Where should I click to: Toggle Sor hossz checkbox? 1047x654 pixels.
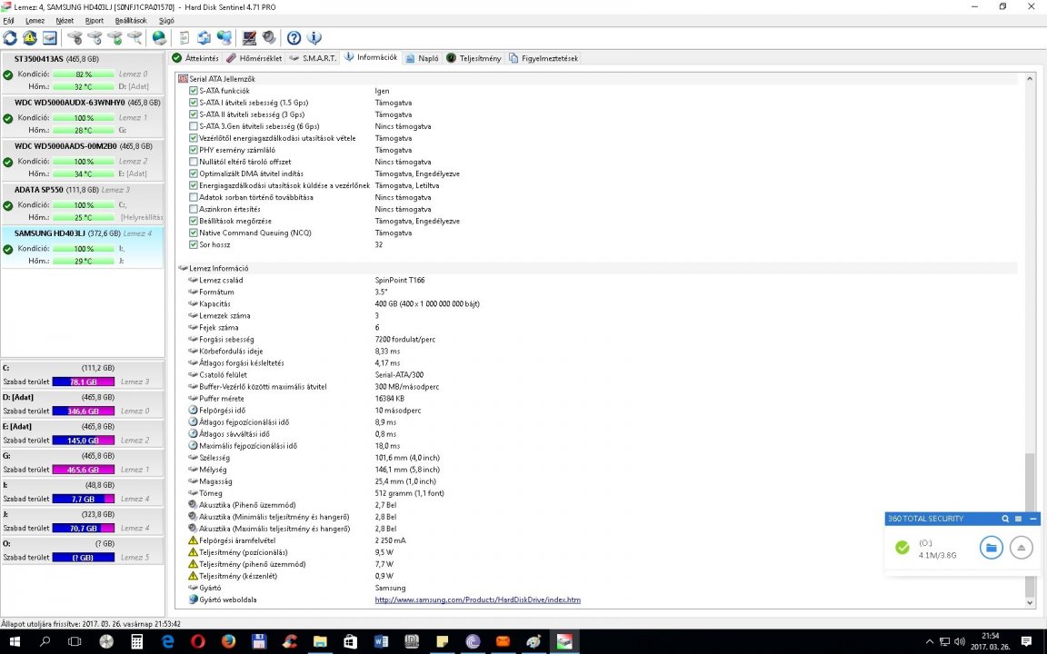[193, 245]
